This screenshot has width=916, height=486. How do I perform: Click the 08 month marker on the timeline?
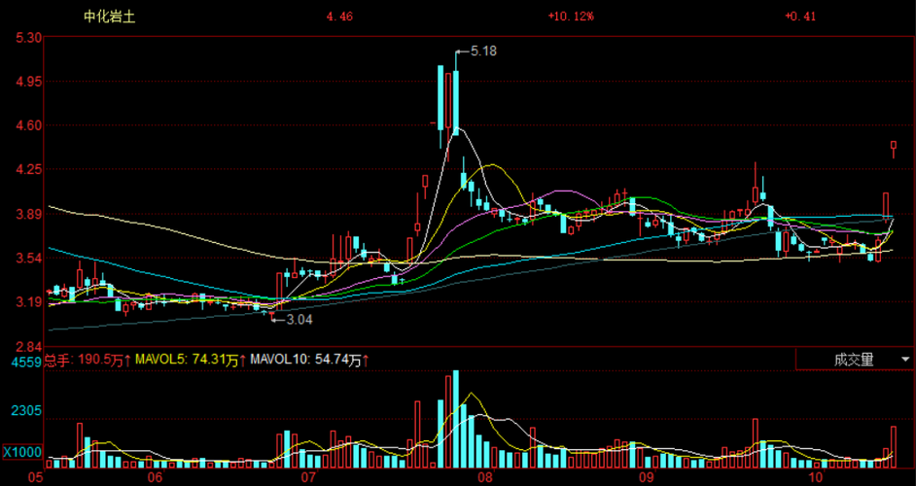[x=483, y=478]
